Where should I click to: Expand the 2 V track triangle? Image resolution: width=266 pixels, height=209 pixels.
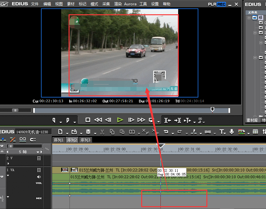(x=8, y=163)
